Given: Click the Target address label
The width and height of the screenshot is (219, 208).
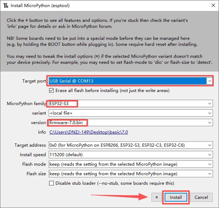Looking at the screenshot, I should pyautogui.click(x=30, y=145).
